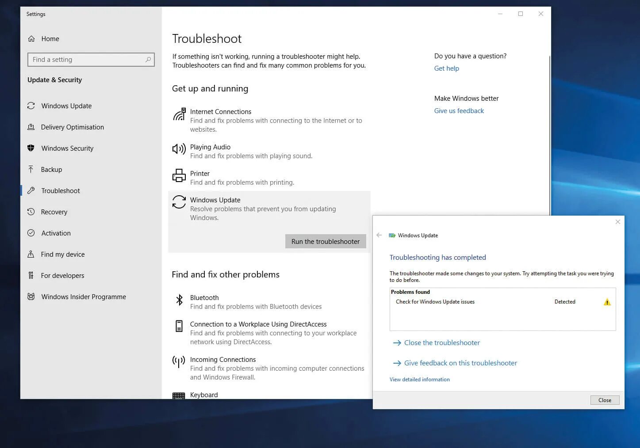Click the Backup upload arrow icon
Image resolution: width=640 pixels, height=448 pixels.
(x=31, y=170)
